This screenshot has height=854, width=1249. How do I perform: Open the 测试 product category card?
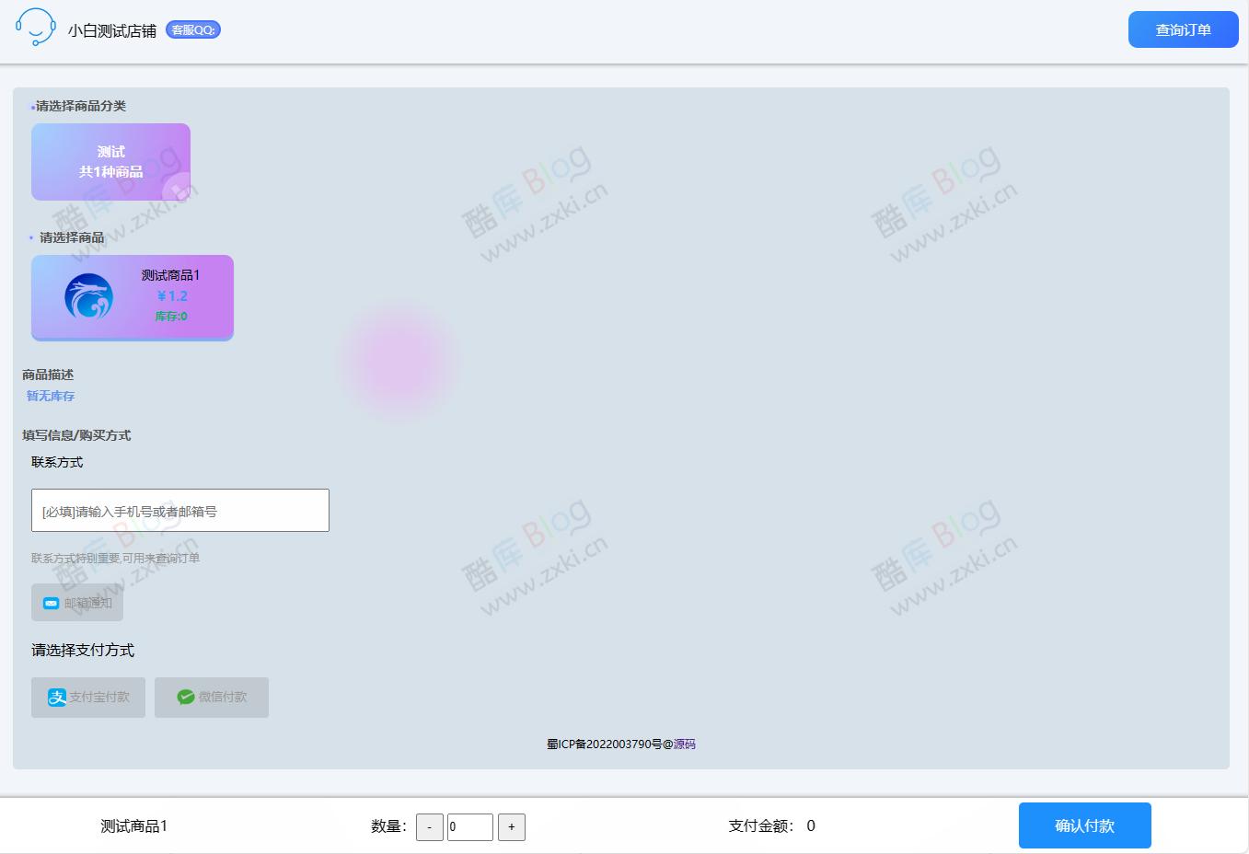110,160
